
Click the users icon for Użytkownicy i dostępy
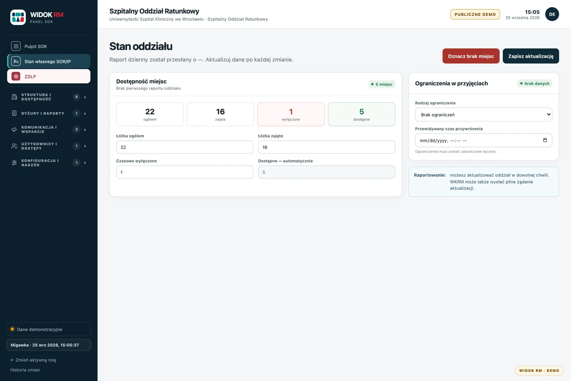14,146
